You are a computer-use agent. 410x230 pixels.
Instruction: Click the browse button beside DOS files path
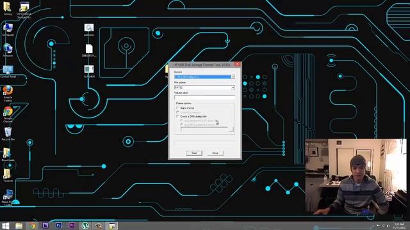[231, 129]
